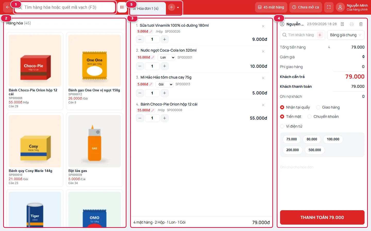Select Giao hàng delivery option

[x=328, y=107]
